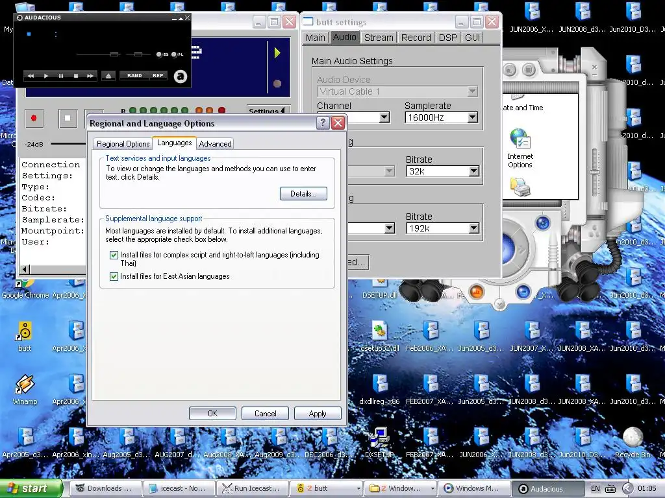Pause playback in Audacious player

pyautogui.click(x=60, y=76)
